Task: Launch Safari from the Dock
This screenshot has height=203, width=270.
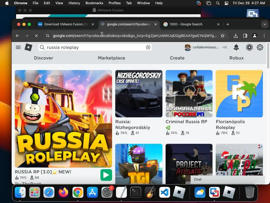Action: pos(49,192)
